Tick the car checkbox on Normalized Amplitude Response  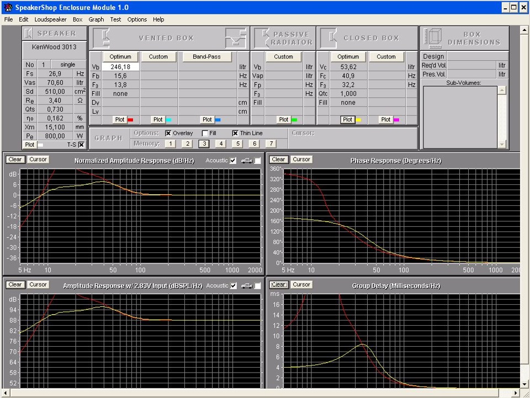258,161
